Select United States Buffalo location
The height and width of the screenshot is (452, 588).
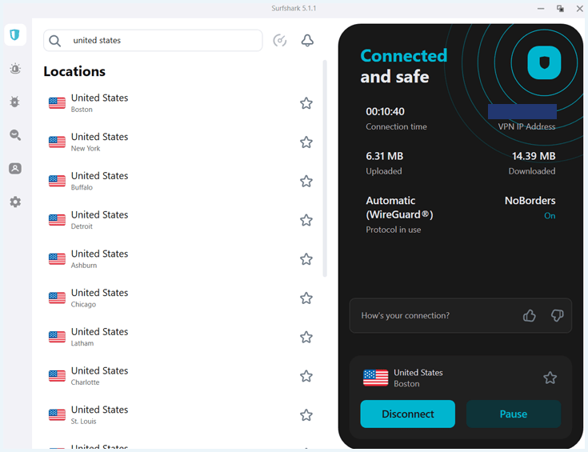[x=180, y=181]
